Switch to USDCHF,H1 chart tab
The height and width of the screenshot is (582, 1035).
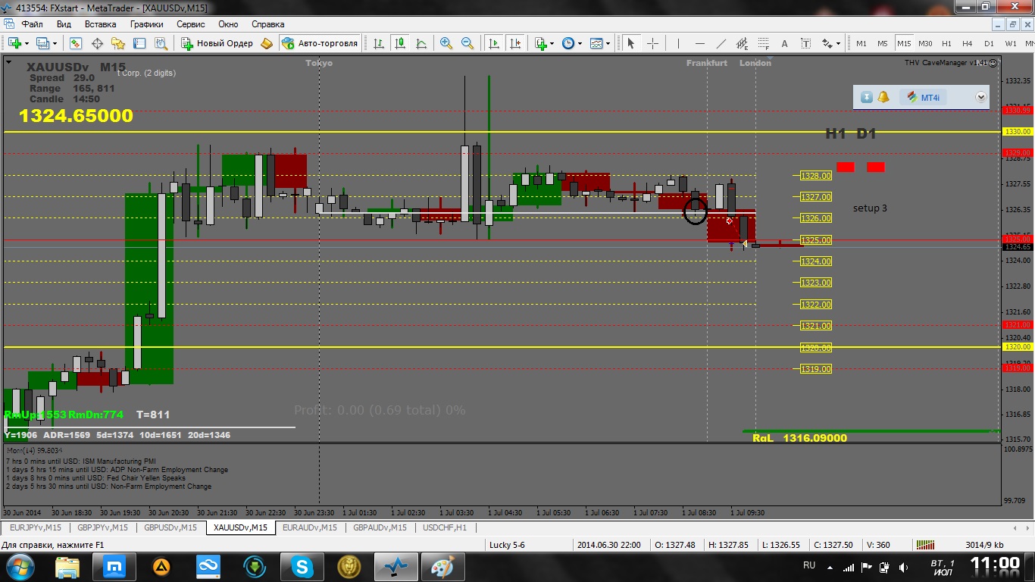(445, 527)
